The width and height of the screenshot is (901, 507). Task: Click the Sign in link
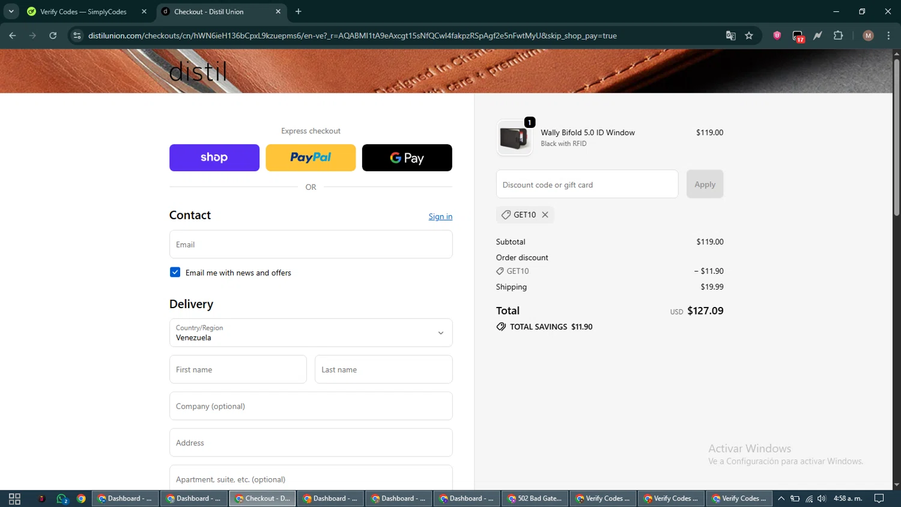pyautogui.click(x=440, y=216)
